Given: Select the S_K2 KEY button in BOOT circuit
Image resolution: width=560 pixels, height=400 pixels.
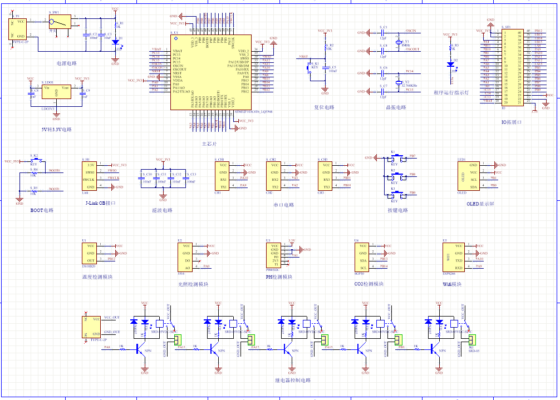Looking at the screenshot, I should coord(36,160).
